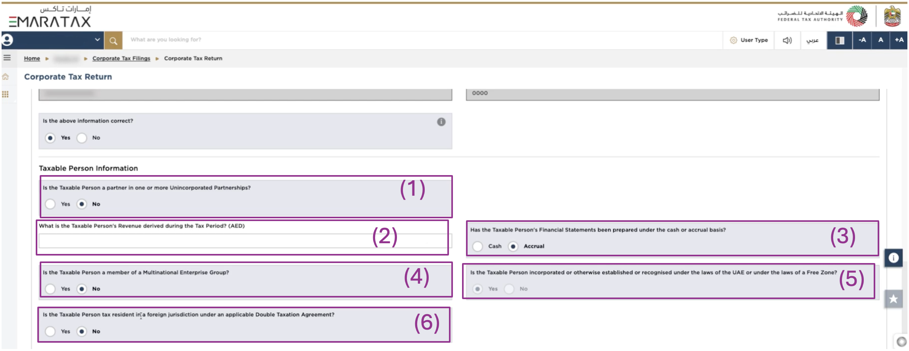Click the home icon in left sidebar
Viewport: 909px width, 351px height.
point(6,77)
